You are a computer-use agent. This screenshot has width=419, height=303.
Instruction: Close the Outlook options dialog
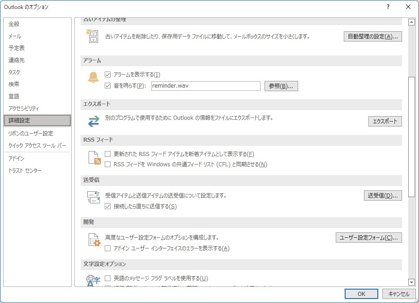408,7
